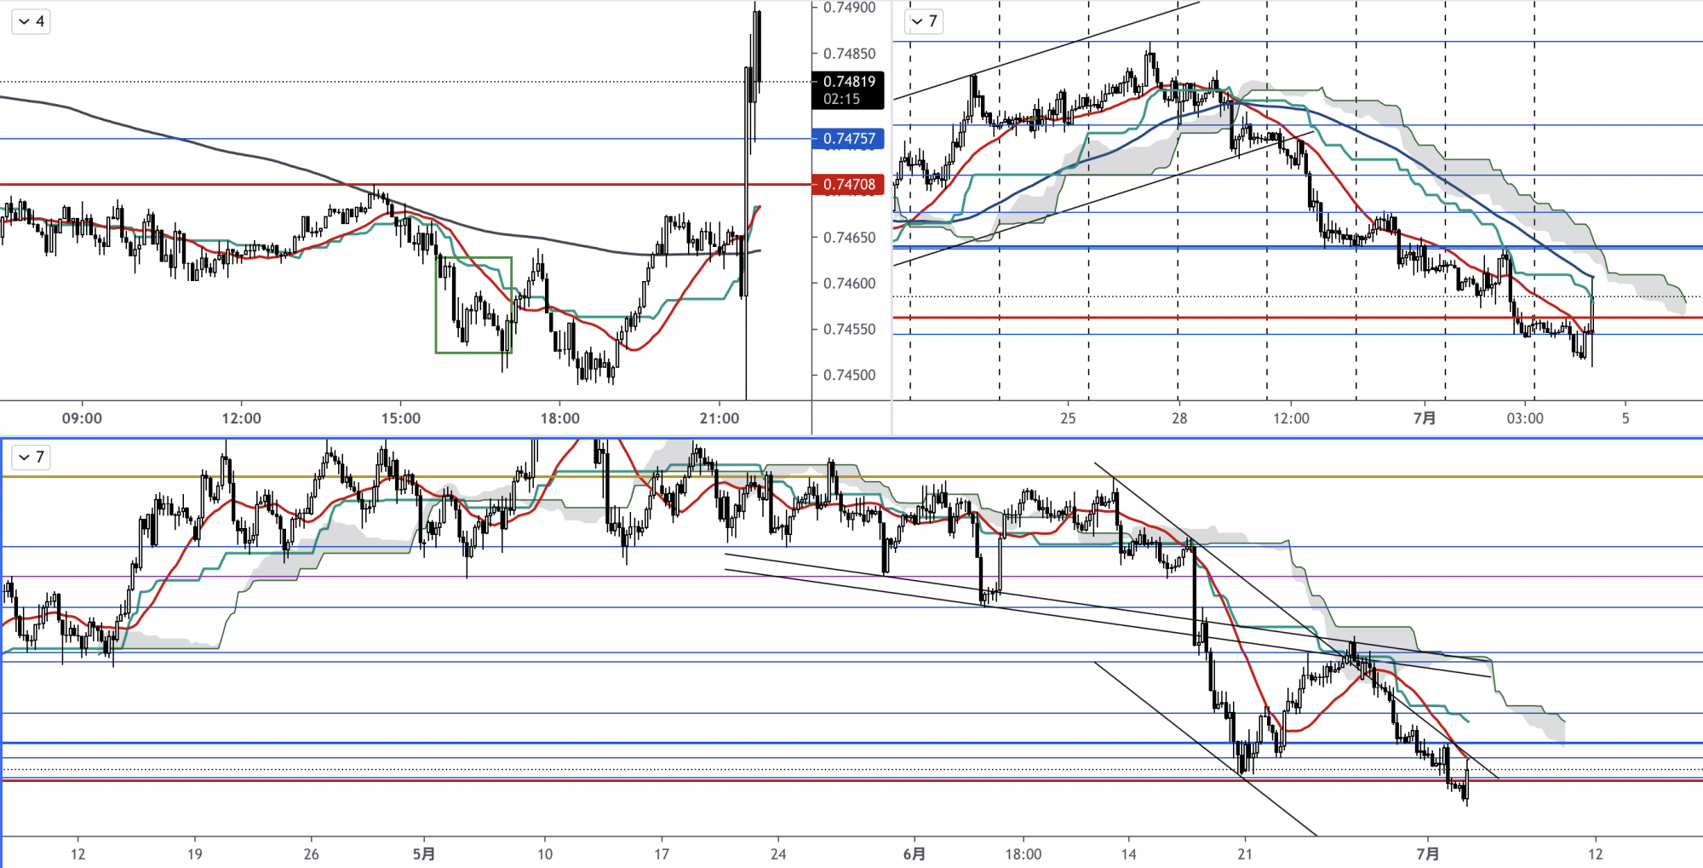This screenshot has width=1703, height=868.
Task: Click the 0.74600 price scale value
Action: click(x=849, y=284)
